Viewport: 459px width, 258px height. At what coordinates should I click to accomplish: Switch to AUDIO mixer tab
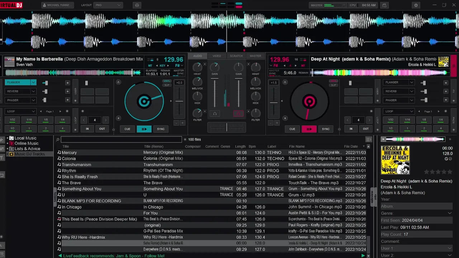click(x=198, y=56)
